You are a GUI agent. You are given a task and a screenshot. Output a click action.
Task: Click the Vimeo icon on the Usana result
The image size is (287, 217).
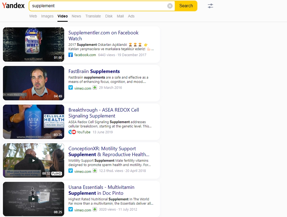point(71,209)
